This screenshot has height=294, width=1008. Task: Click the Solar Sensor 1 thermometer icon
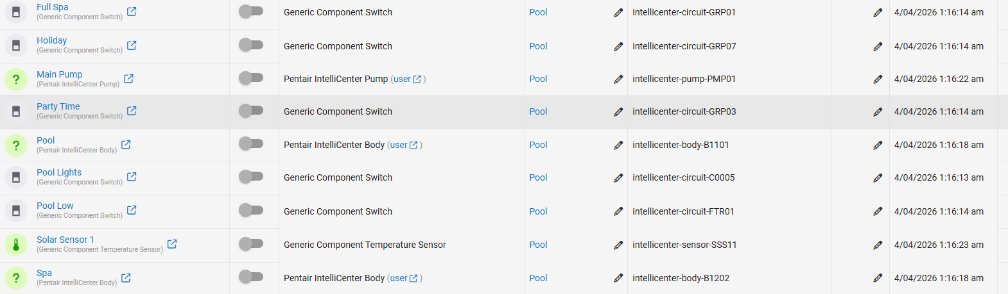click(x=16, y=245)
